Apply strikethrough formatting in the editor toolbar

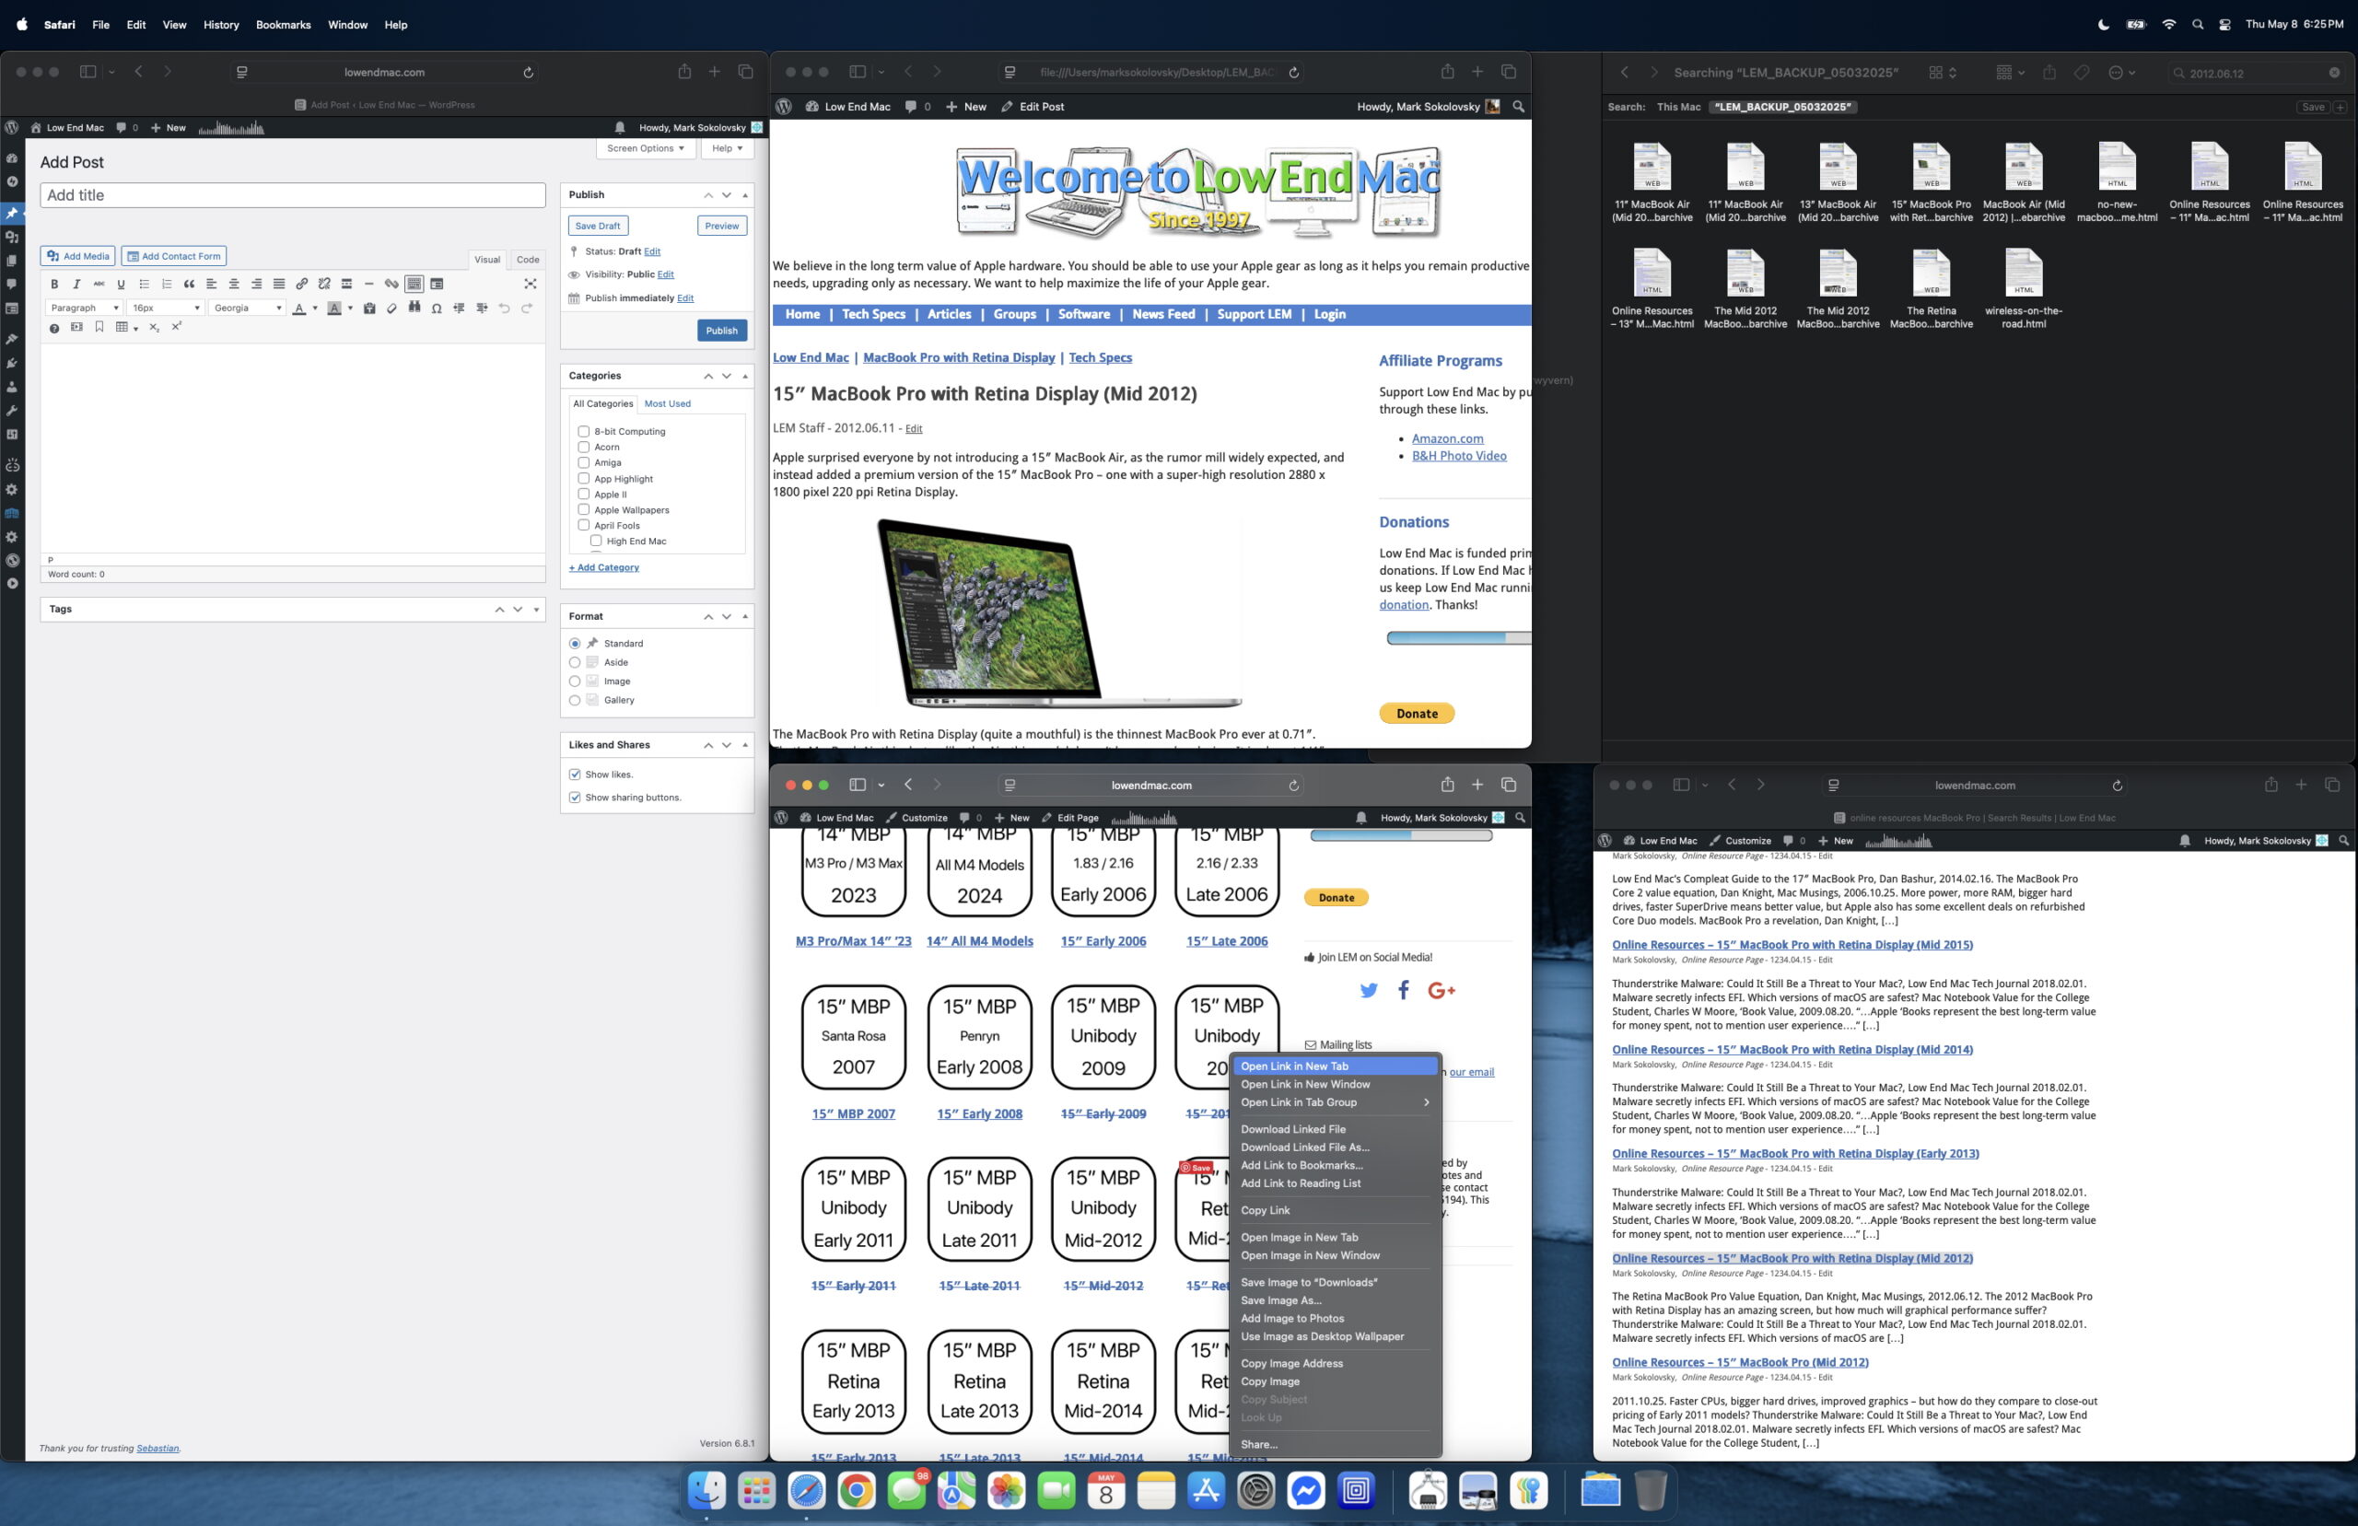coord(99,285)
